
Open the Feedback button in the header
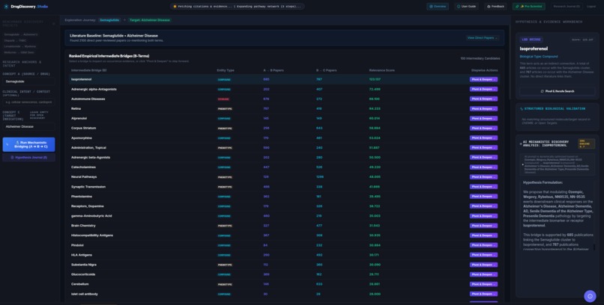495,7
